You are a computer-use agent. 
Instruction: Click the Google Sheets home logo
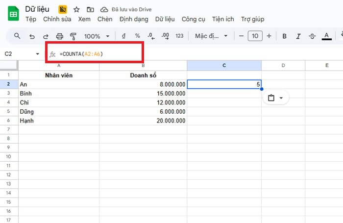pyautogui.click(x=13, y=13)
